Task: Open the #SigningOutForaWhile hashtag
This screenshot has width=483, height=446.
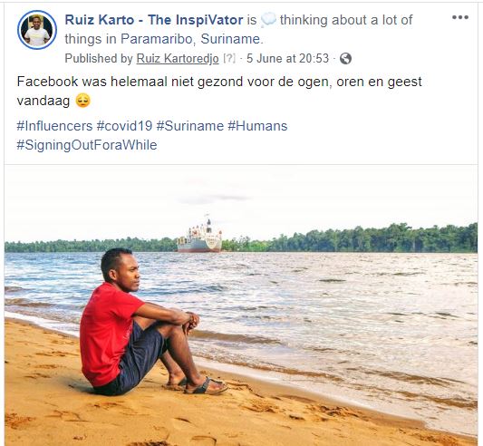Action: pyautogui.click(x=87, y=145)
